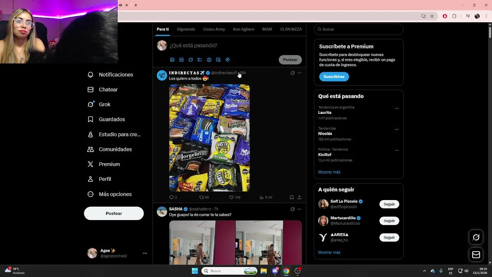The image size is (492, 277).
Task: Mute the browser tab audio
Action: tap(120, 5)
